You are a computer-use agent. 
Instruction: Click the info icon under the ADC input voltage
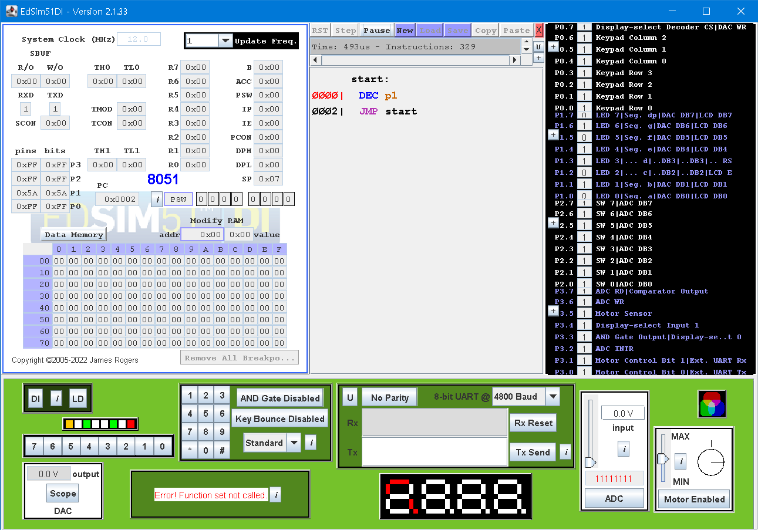click(x=624, y=450)
